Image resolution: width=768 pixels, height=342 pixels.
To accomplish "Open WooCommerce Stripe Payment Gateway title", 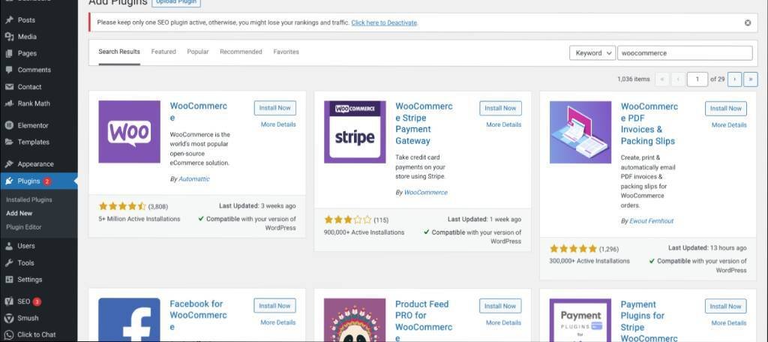I will [424, 124].
